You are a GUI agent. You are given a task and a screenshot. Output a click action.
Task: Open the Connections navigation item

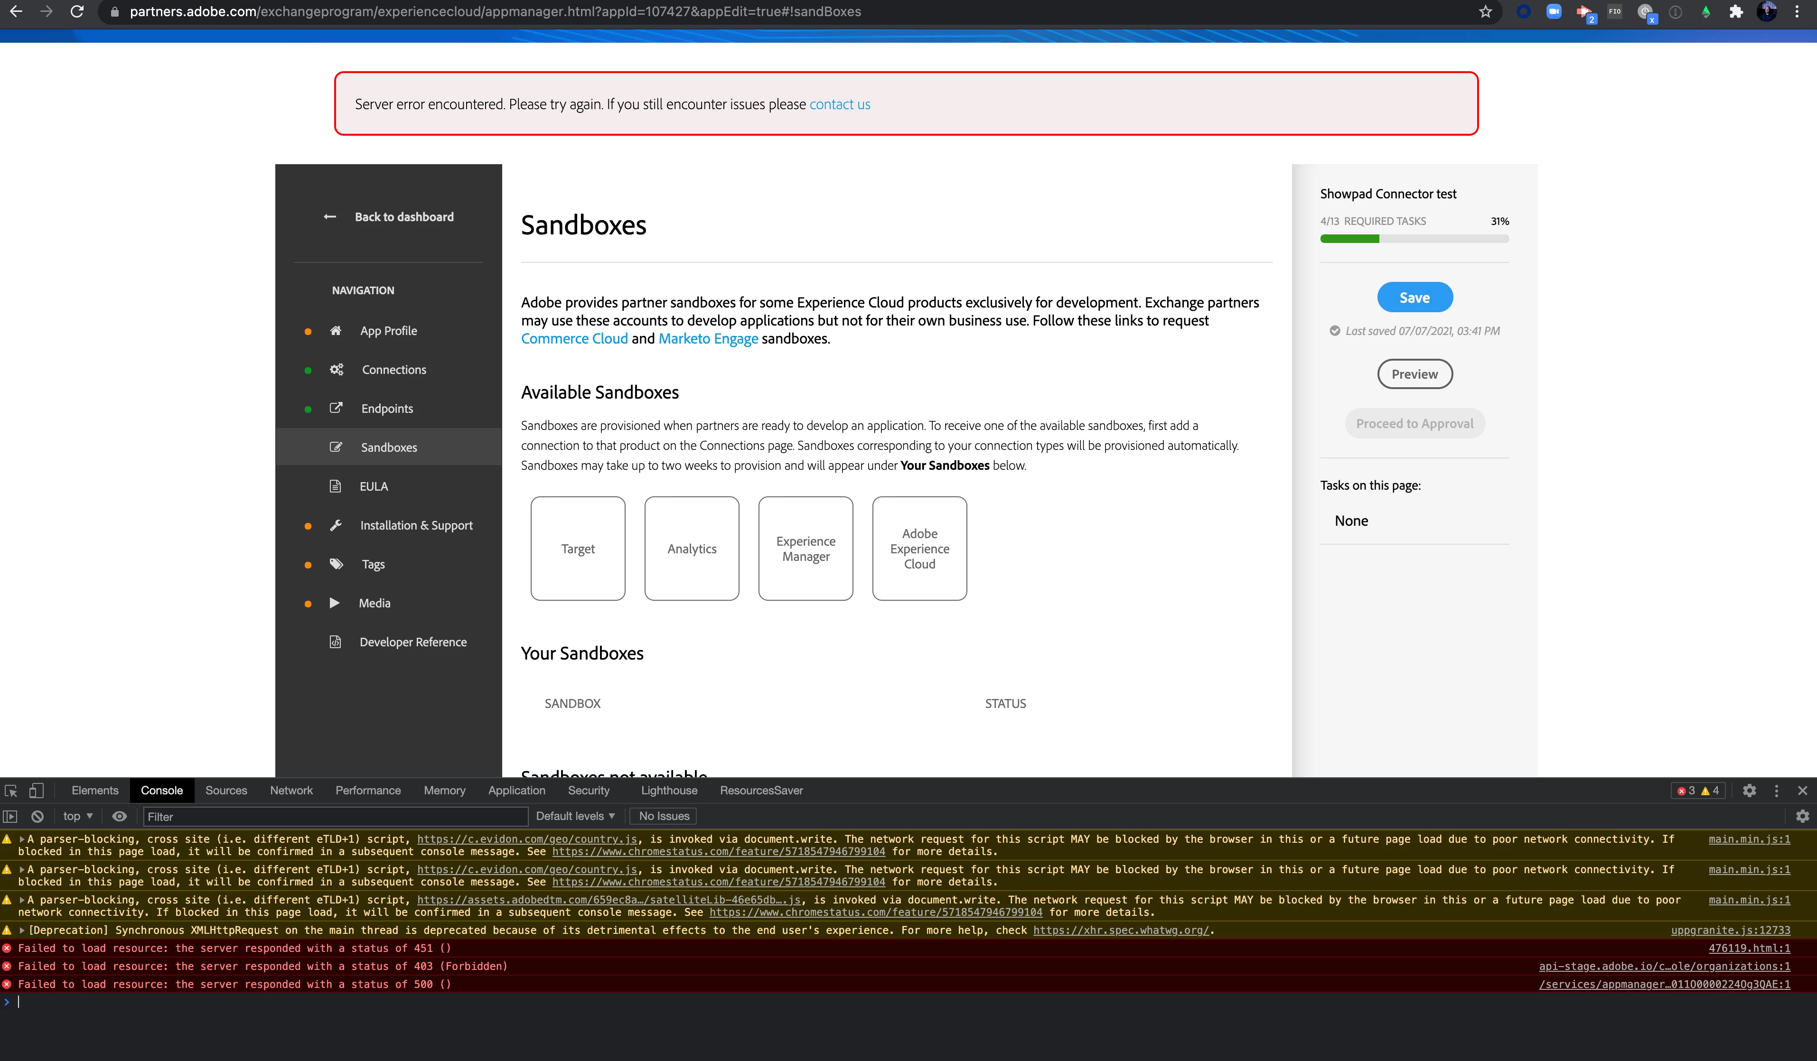pyautogui.click(x=393, y=370)
